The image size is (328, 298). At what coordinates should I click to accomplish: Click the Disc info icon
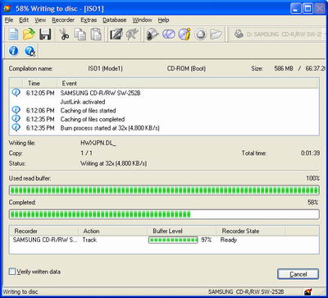184,34
